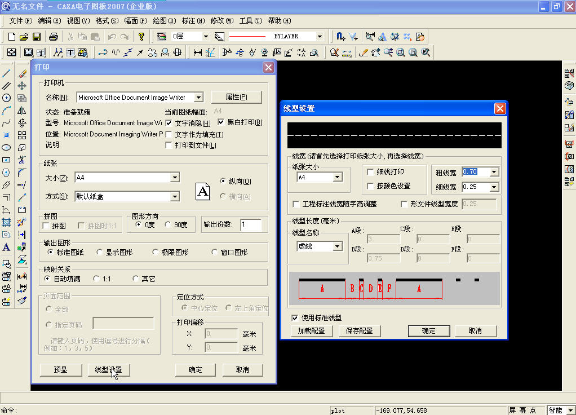The width and height of the screenshot is (576, 415).
Task: Enable 按颜色设置 checkbox
Action: click(x=370, y=186)
